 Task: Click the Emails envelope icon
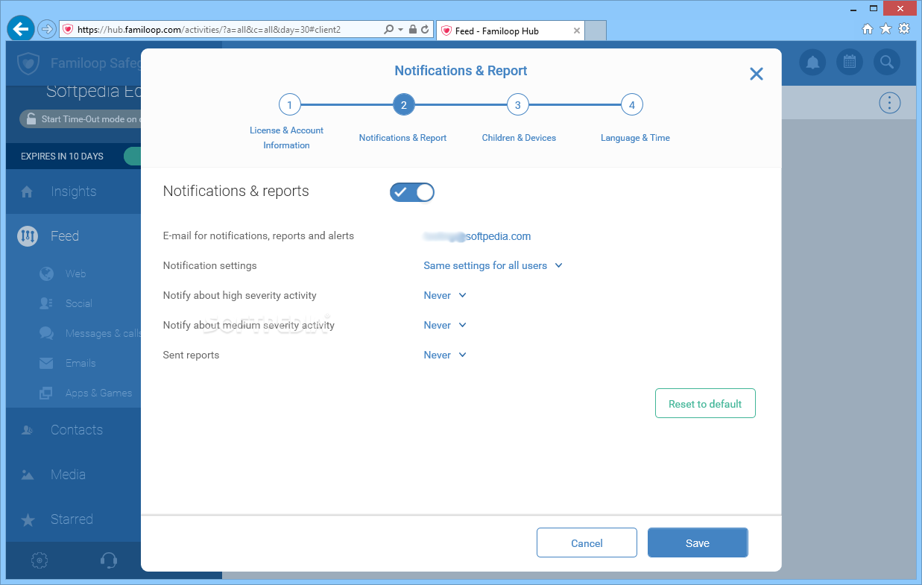46,363
